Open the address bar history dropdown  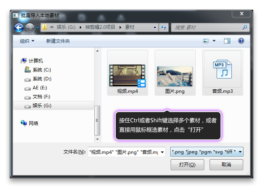(155, 28)
